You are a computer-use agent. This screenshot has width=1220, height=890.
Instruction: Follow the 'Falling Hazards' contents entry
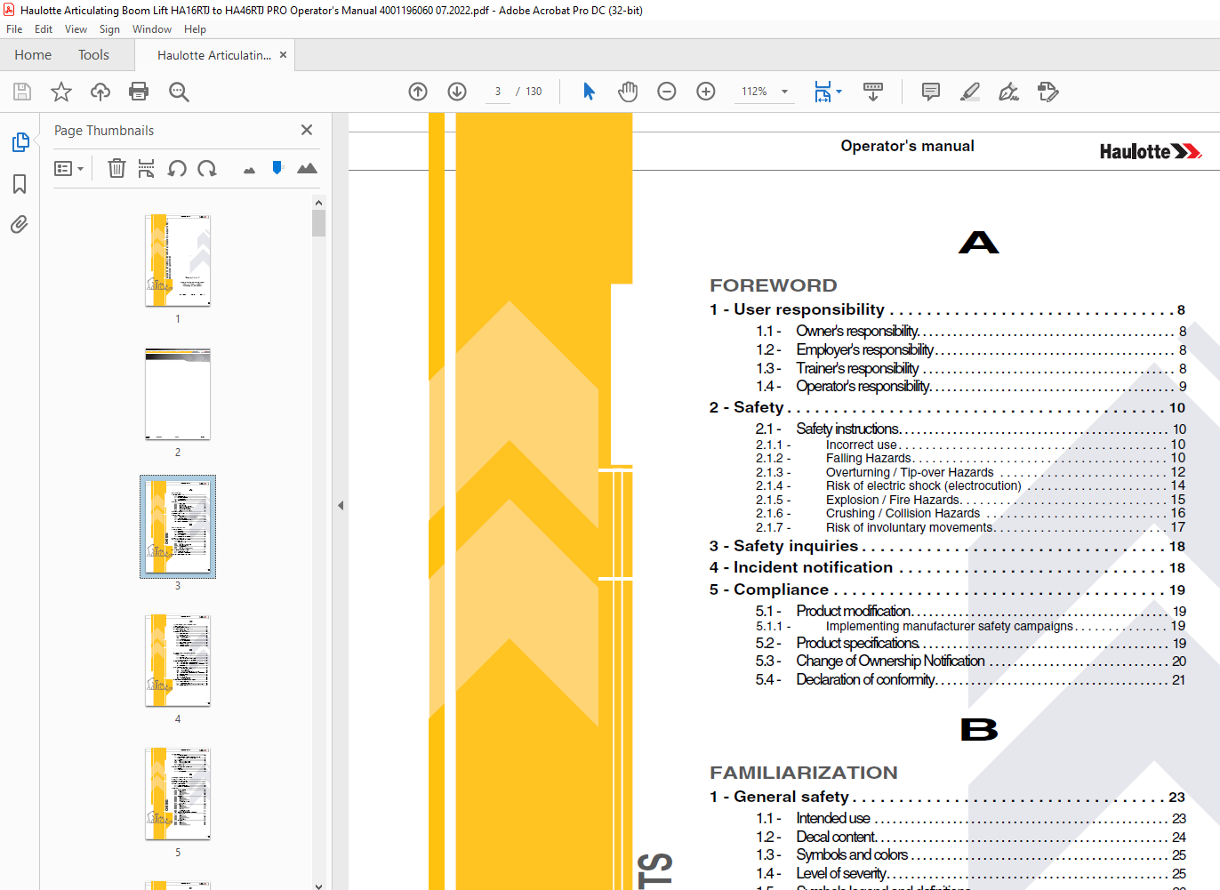point(971,459)
